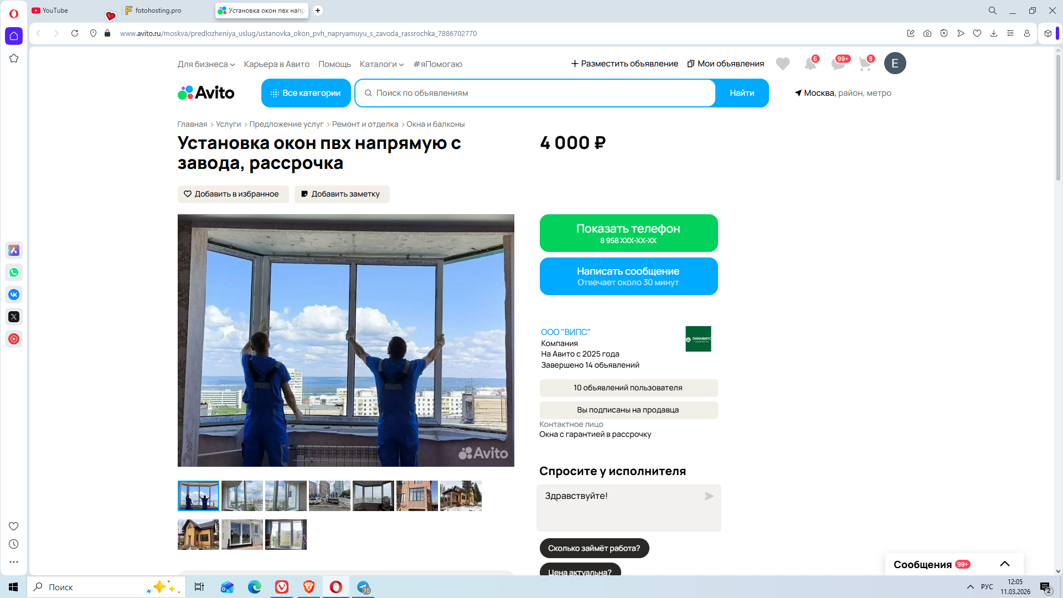Open the Помощь menu link
Image resolution: width=1063 pixels, height=598 pixels.
pyautogui.click(x=334, y=64)
